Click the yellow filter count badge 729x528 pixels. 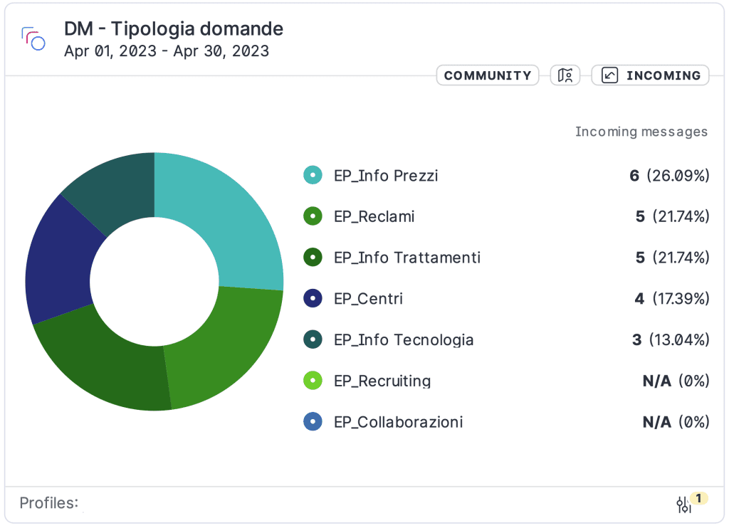699,498
